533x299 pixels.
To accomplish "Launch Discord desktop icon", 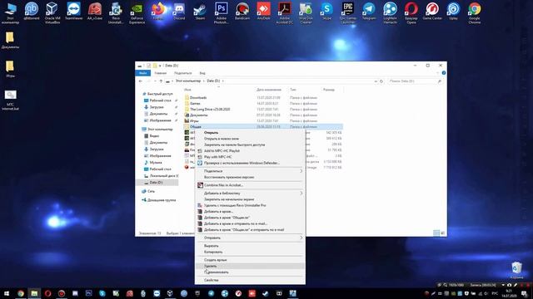I will 179,12.
